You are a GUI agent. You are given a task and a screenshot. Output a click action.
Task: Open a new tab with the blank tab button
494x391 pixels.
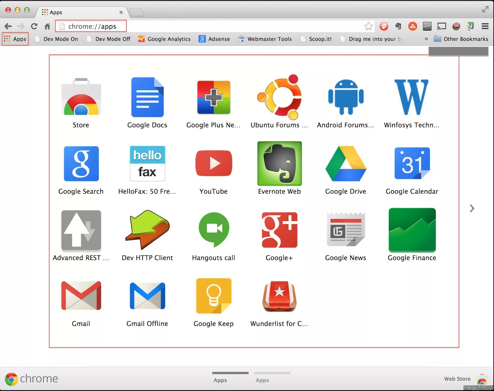[136, 12]
